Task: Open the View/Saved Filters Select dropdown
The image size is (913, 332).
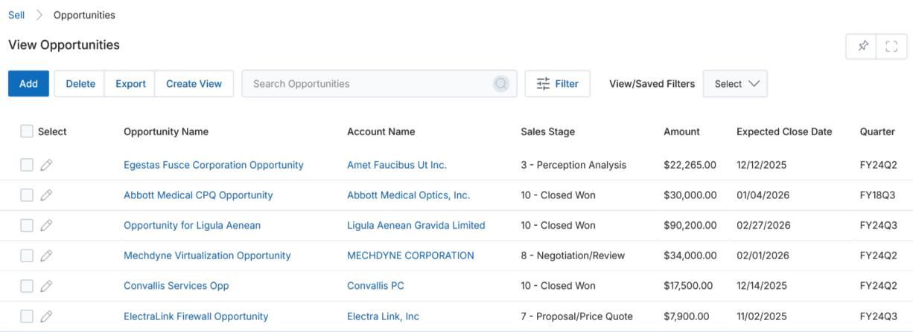Action: 735,84
